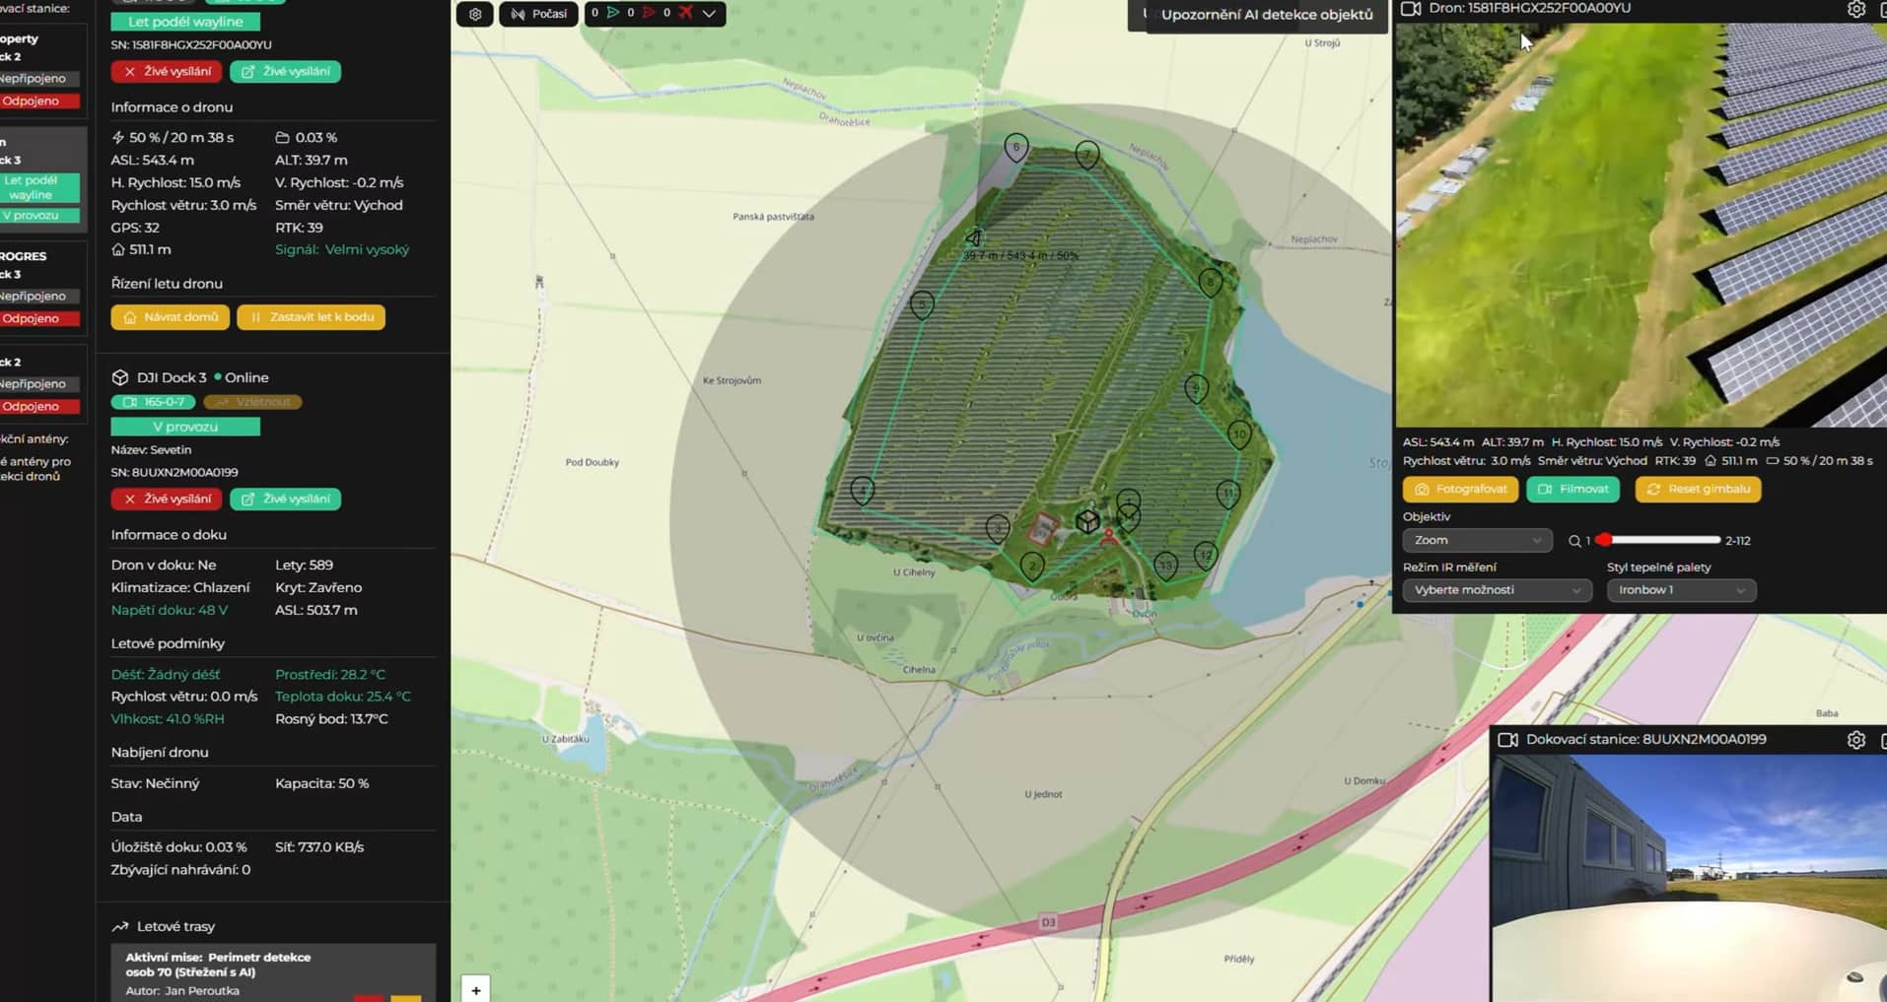Pause flight with Zastavit let k bodu

point(312,317)
